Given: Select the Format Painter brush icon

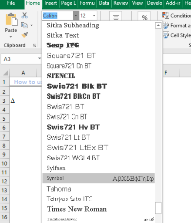Looking at the screenshot, I should click(25, 35).
